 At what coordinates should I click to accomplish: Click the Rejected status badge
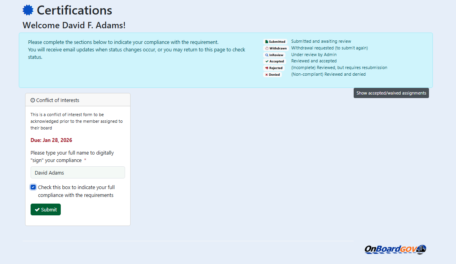274,68
